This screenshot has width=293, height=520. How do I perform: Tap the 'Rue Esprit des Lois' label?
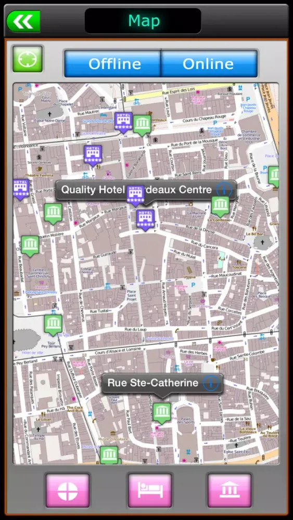click(x=178, y=91)
